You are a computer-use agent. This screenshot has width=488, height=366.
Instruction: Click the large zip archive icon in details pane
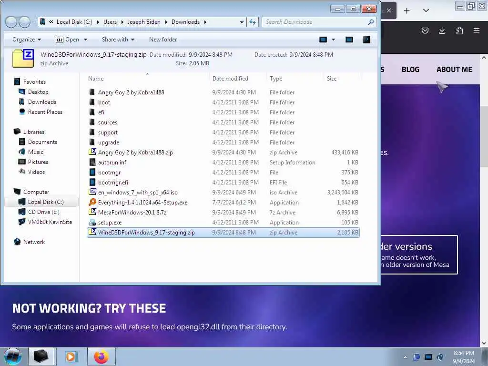pos(23,58)
